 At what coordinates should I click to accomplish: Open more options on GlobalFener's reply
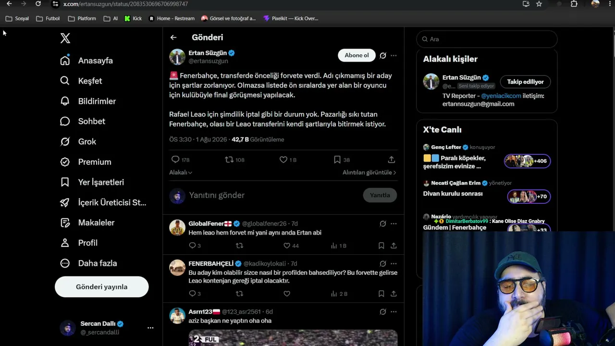394,223
